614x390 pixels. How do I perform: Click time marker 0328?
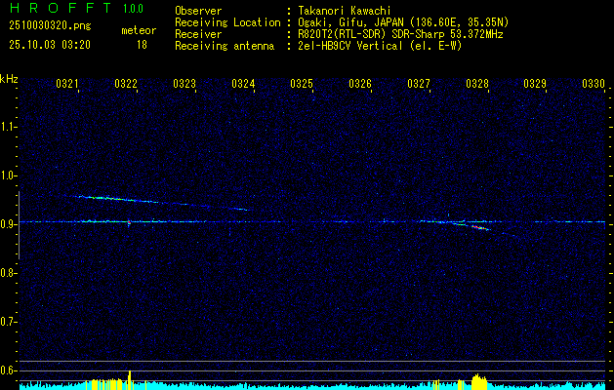[477, 84]
